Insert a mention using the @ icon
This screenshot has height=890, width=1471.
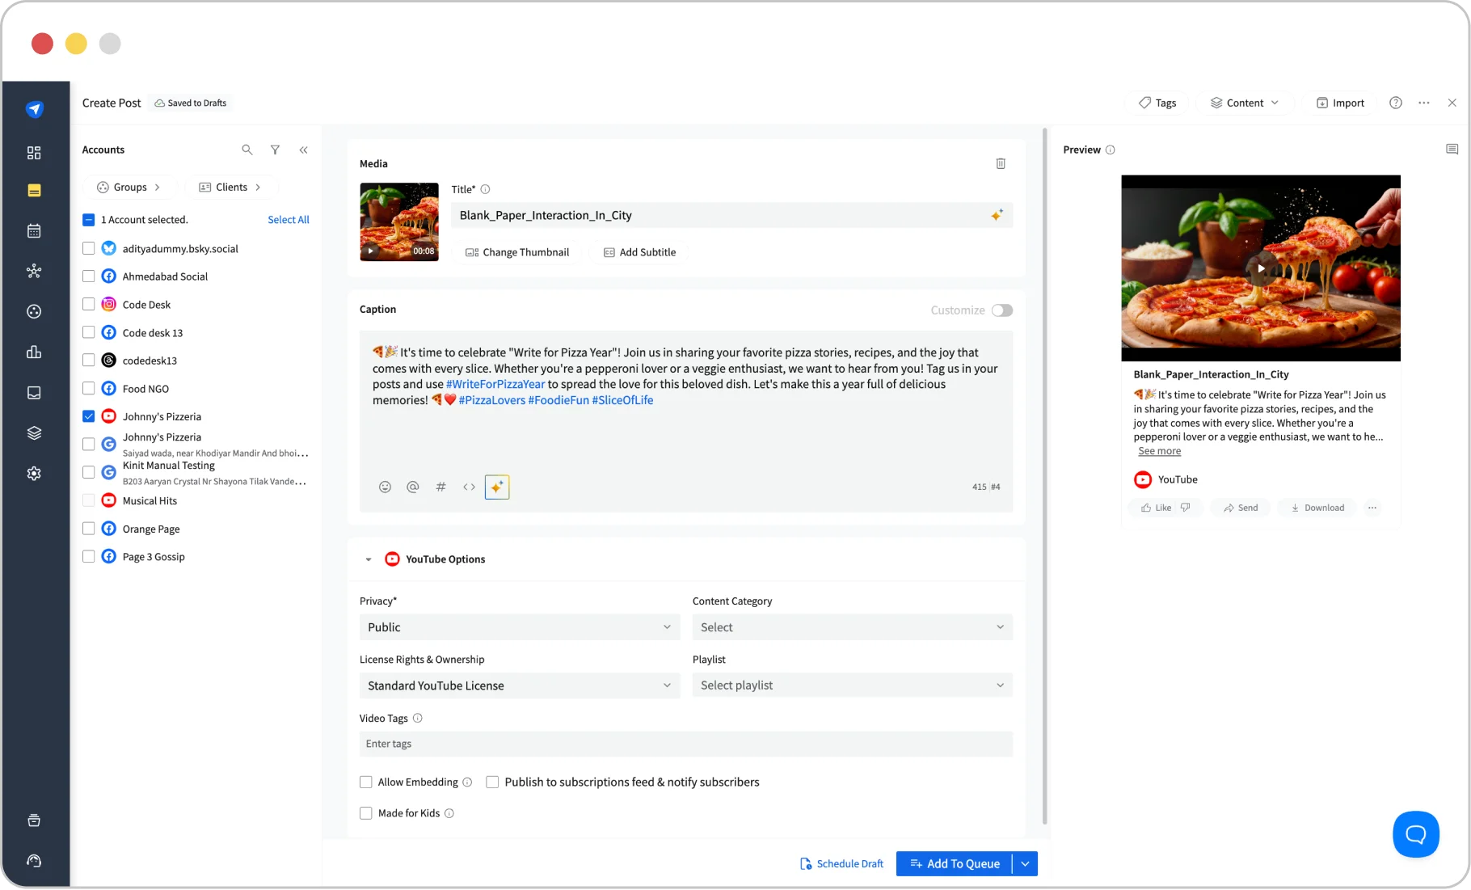tap(413, 487)
